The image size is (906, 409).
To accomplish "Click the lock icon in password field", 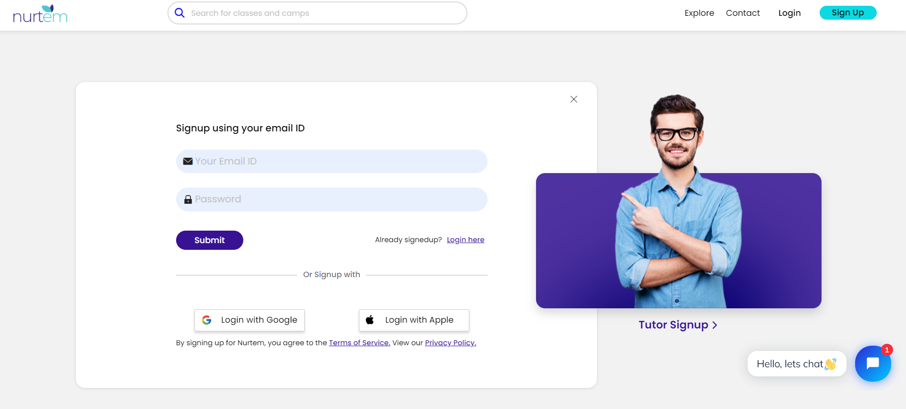I will click(188, 199).
